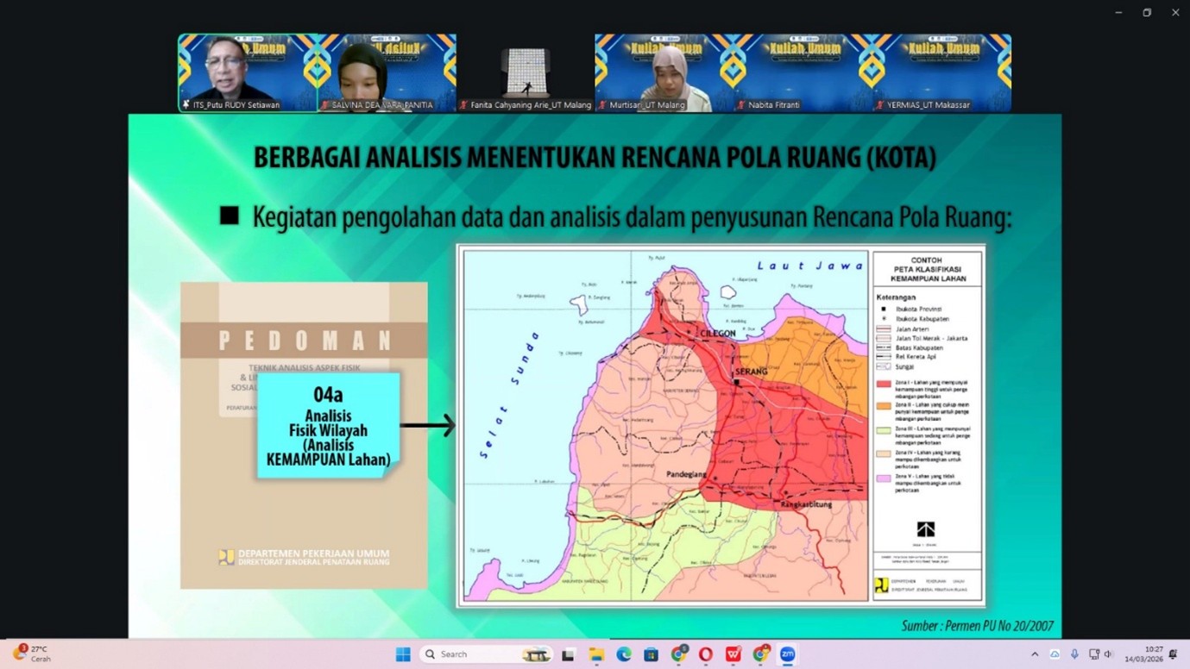Launch Microsoft Edge from the taskbar
This screenshot has width=1190, height=669.
tap(624, 654)
